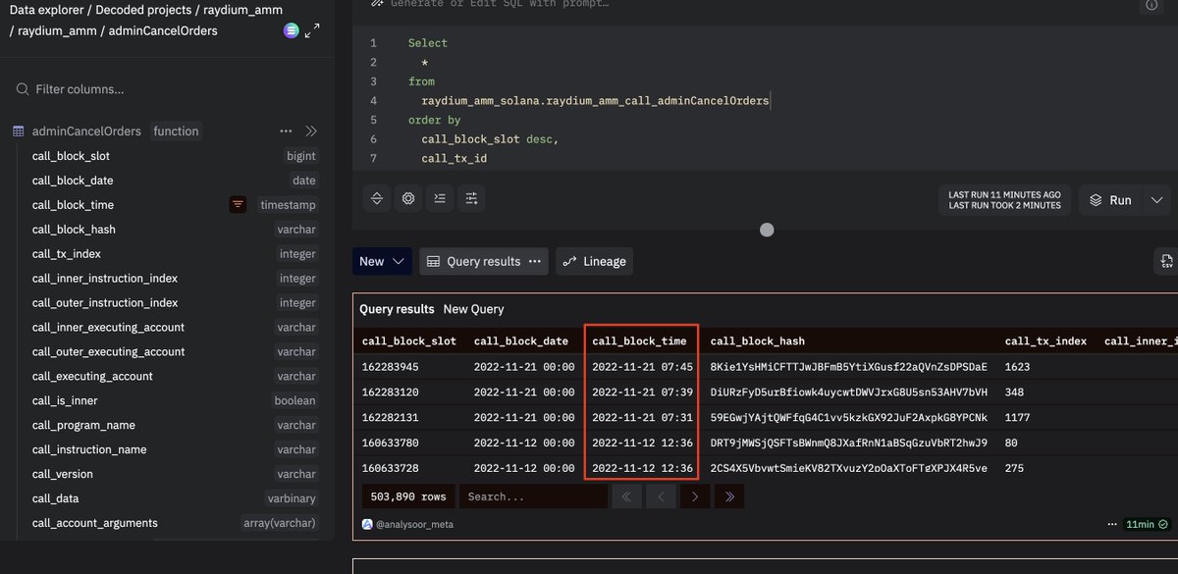Open the New visualization dropdown

point(382,261)
